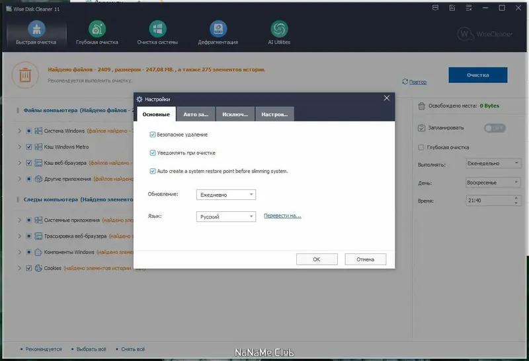The image size is (529, 361).
Task: Click the Система Windows item icon
Action: coord(38,131)
